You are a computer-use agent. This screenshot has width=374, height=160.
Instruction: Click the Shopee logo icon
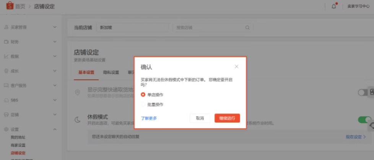click(x=10, y=5)
